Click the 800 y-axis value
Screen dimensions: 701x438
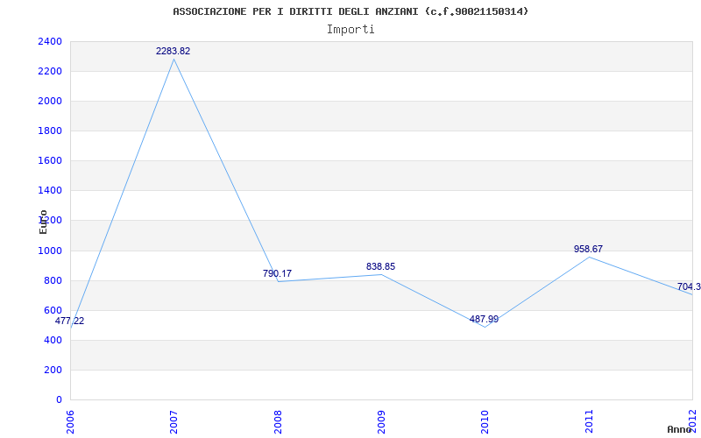pyautogui.click(x=53, y=280)
